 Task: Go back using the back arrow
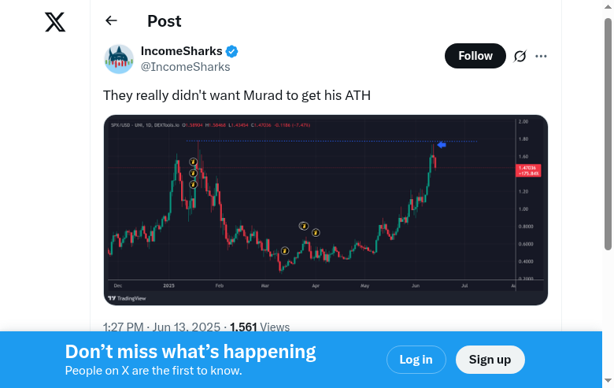tap(111, 21)
